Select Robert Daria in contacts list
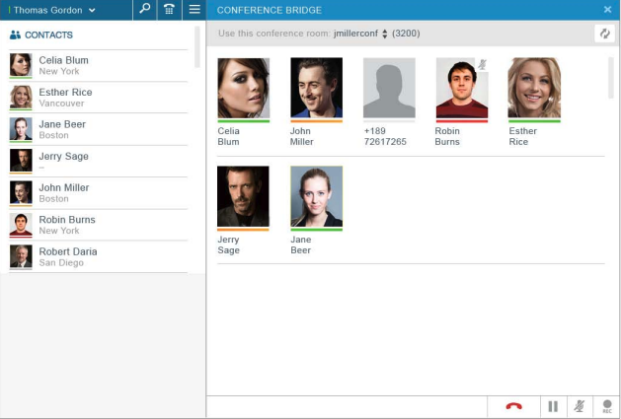The image size is (621, 419). (98, 256)
